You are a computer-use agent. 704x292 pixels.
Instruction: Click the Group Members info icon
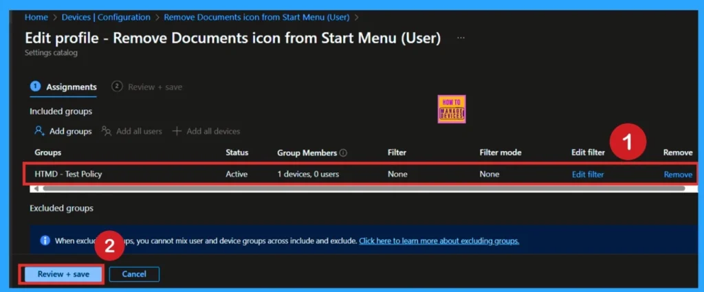344,153
